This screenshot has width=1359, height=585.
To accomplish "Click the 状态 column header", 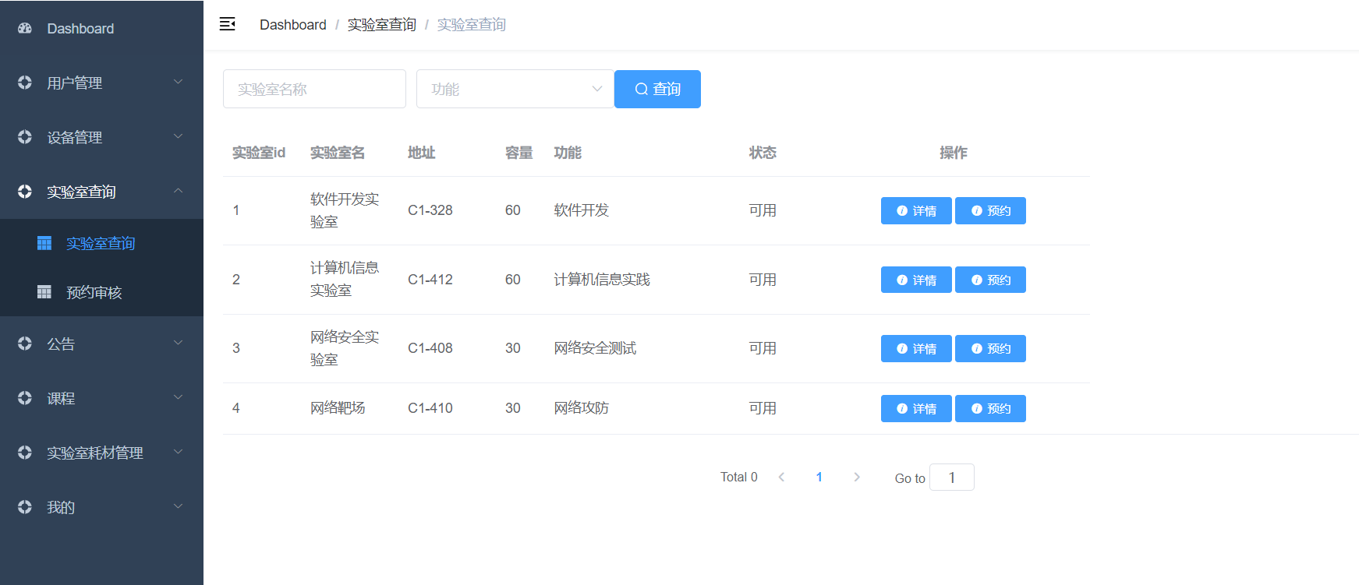I will coord(763,153).
